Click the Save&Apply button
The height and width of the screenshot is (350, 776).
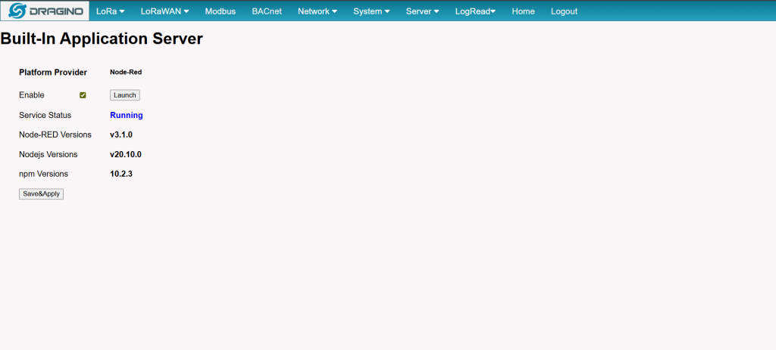42,194
